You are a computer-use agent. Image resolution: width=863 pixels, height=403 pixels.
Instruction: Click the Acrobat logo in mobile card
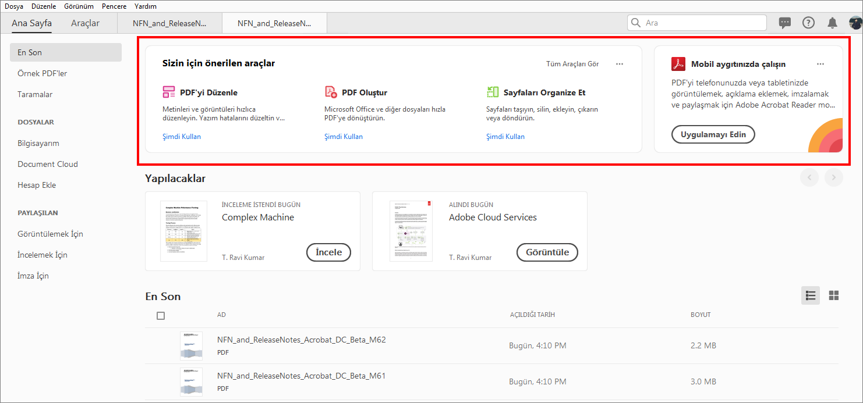coord(678,64)
